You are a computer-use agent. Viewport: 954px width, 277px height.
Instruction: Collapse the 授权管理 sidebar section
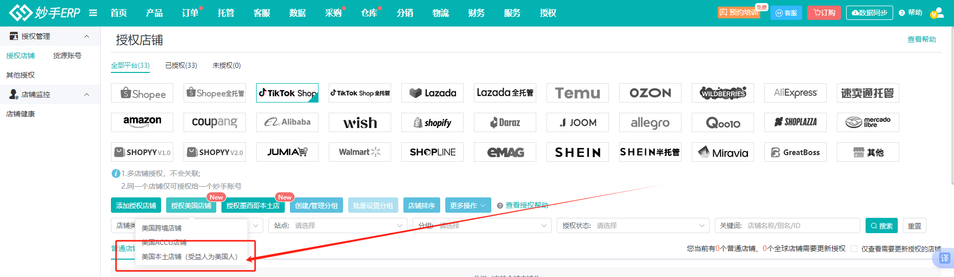(86, 36)
